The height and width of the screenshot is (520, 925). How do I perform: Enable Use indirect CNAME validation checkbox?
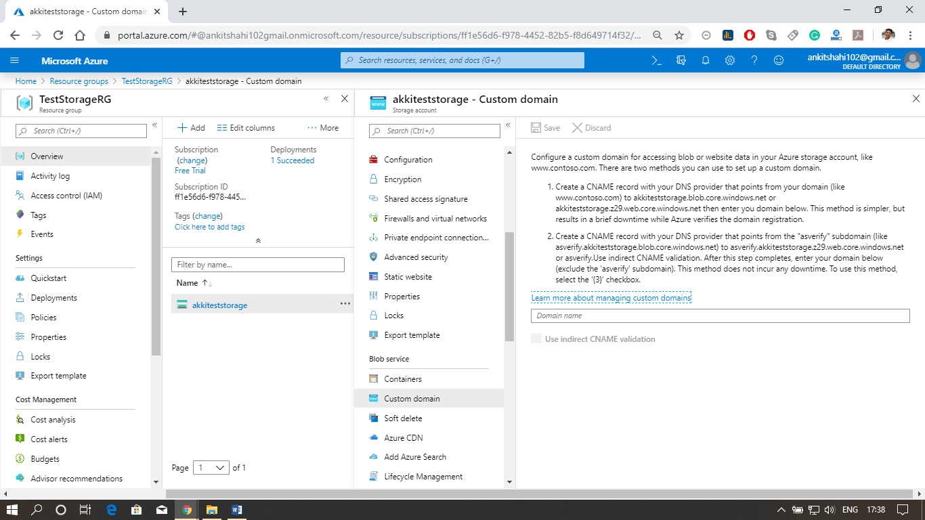[x=536, y=339]
